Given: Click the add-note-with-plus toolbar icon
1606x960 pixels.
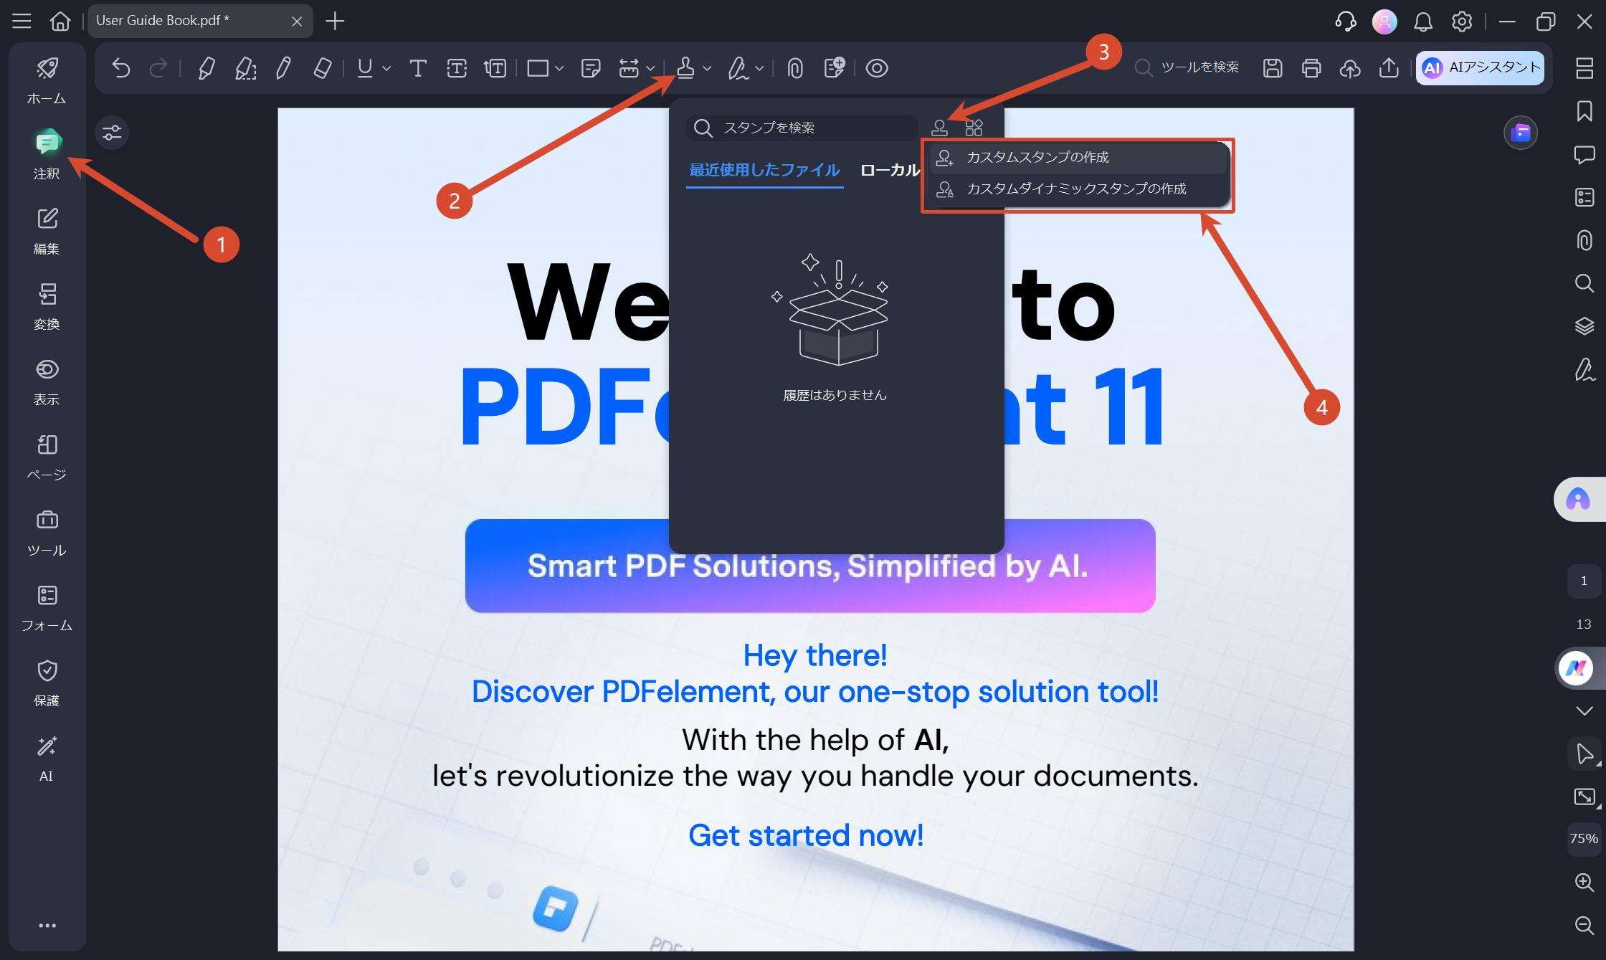Looking at the screenshot, I should 835,68.
